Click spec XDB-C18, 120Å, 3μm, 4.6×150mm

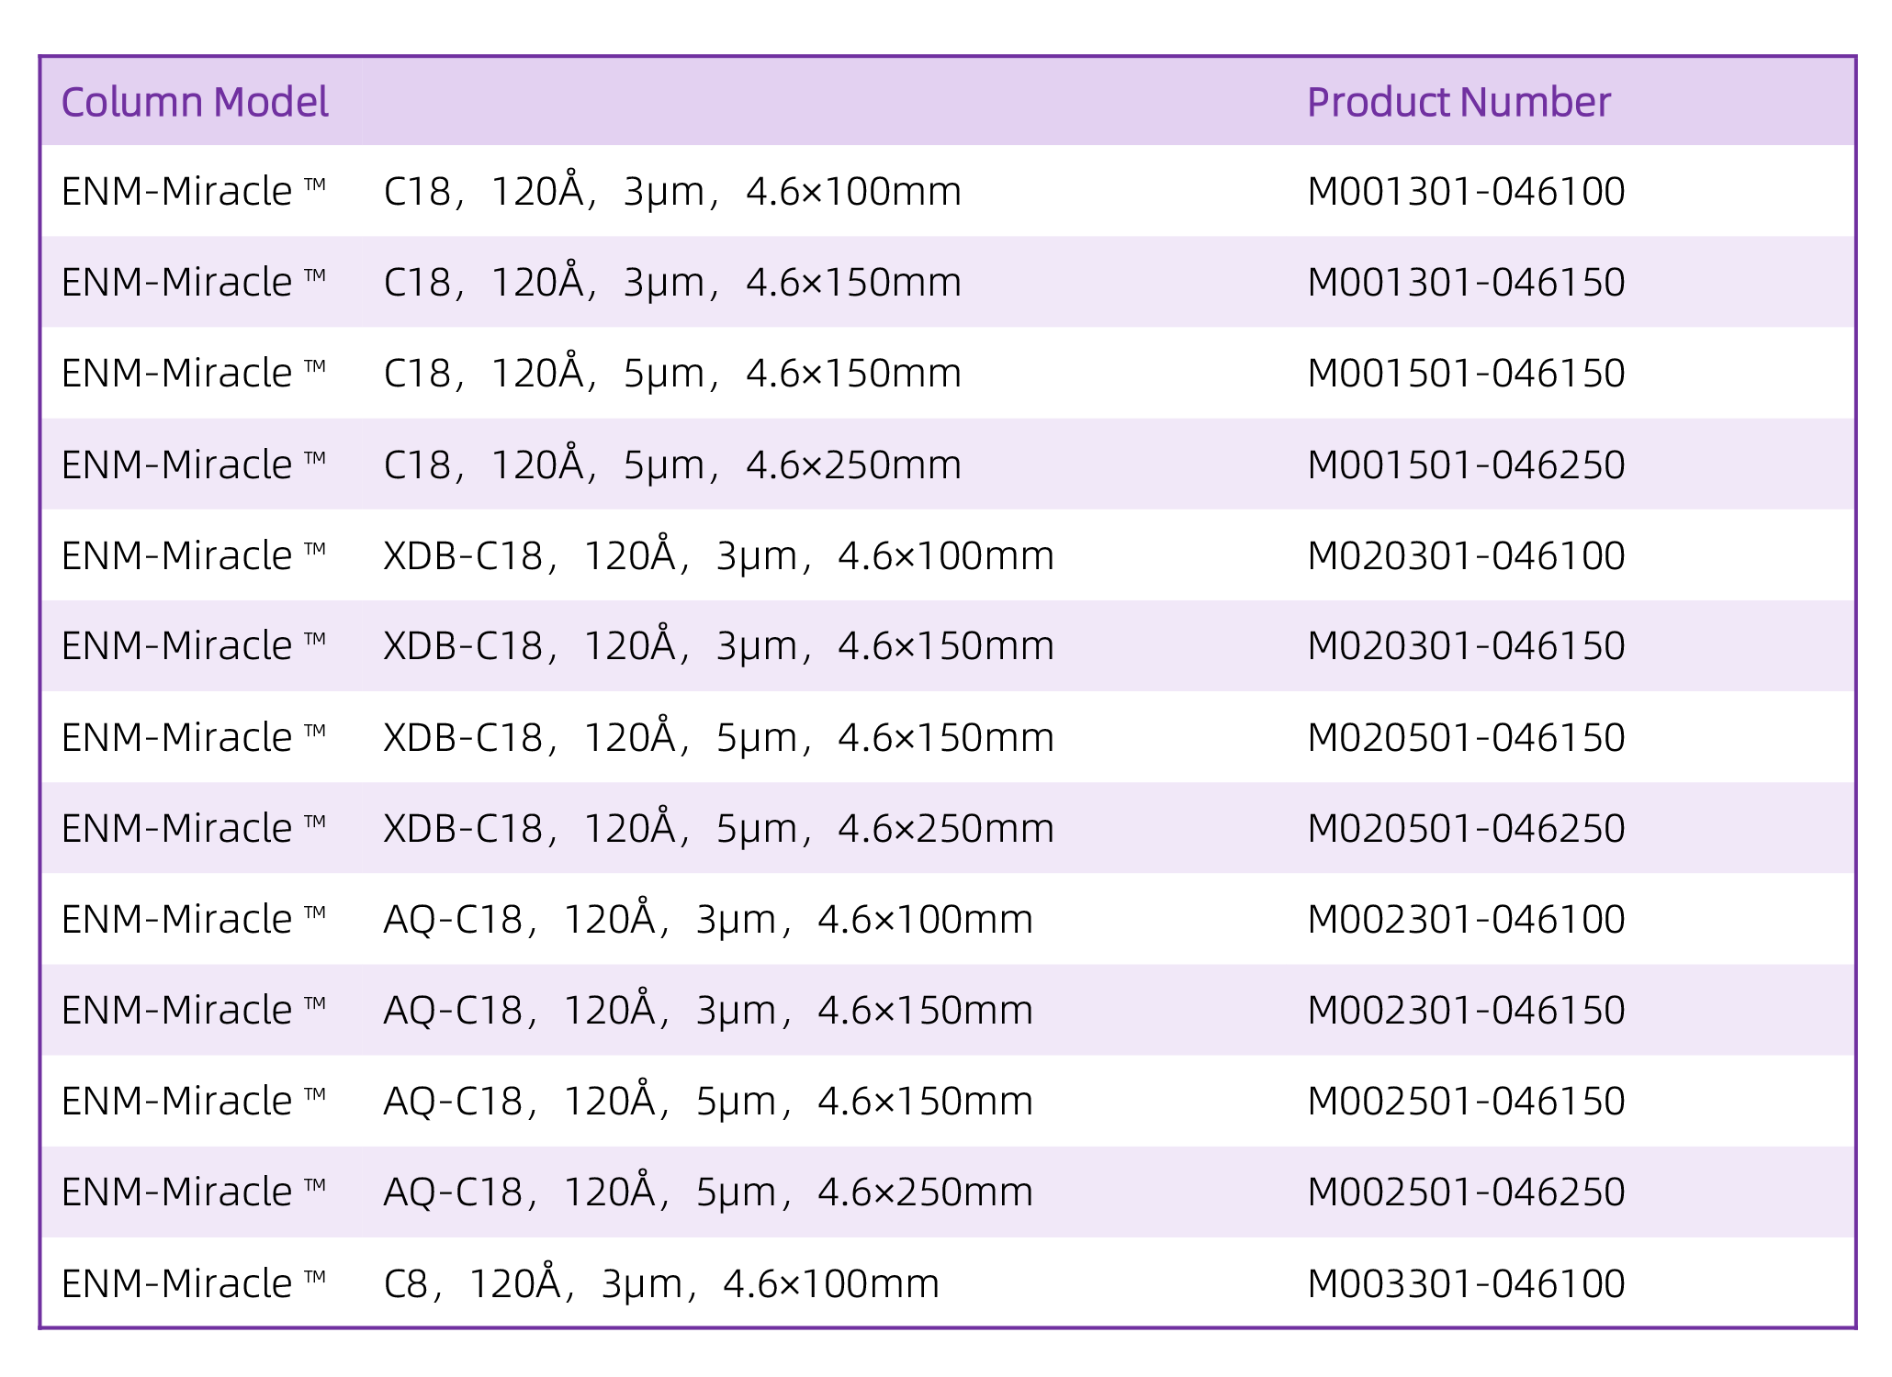tap(718, 644)
